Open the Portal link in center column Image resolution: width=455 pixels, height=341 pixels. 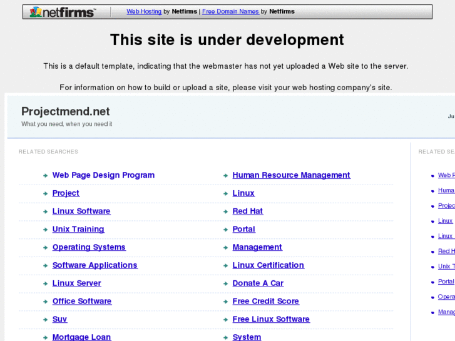[x=243, y=229]
